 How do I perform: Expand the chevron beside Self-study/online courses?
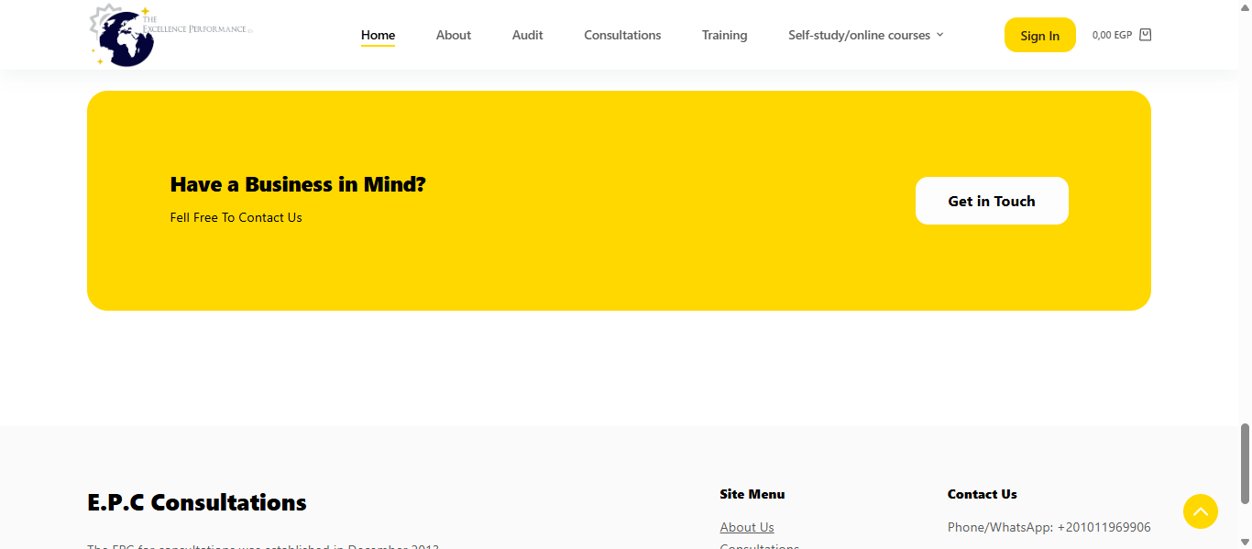[x=939, y=35]
